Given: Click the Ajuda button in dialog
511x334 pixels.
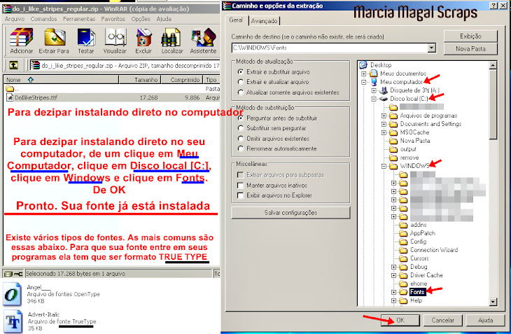Looking at the screenshot, I should [485, 320].
